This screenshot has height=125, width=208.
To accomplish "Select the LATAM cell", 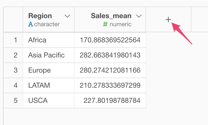I will pos(49,85).
